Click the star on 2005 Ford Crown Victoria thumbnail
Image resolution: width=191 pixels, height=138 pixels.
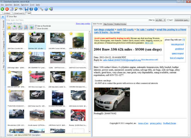pyautogui.click(x=71, y=53)
